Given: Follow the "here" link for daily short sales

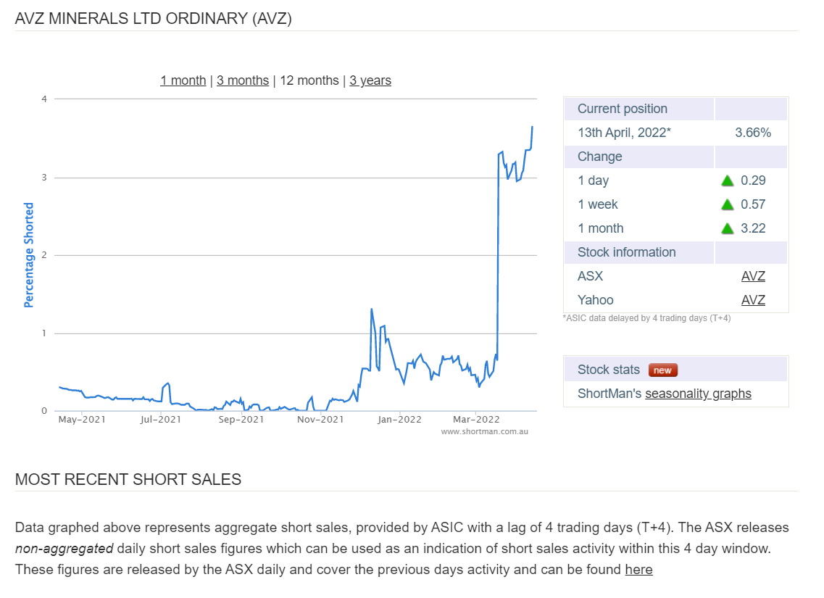Looking at the screenshot, I should pyautogui.click(x=638, y=570).
